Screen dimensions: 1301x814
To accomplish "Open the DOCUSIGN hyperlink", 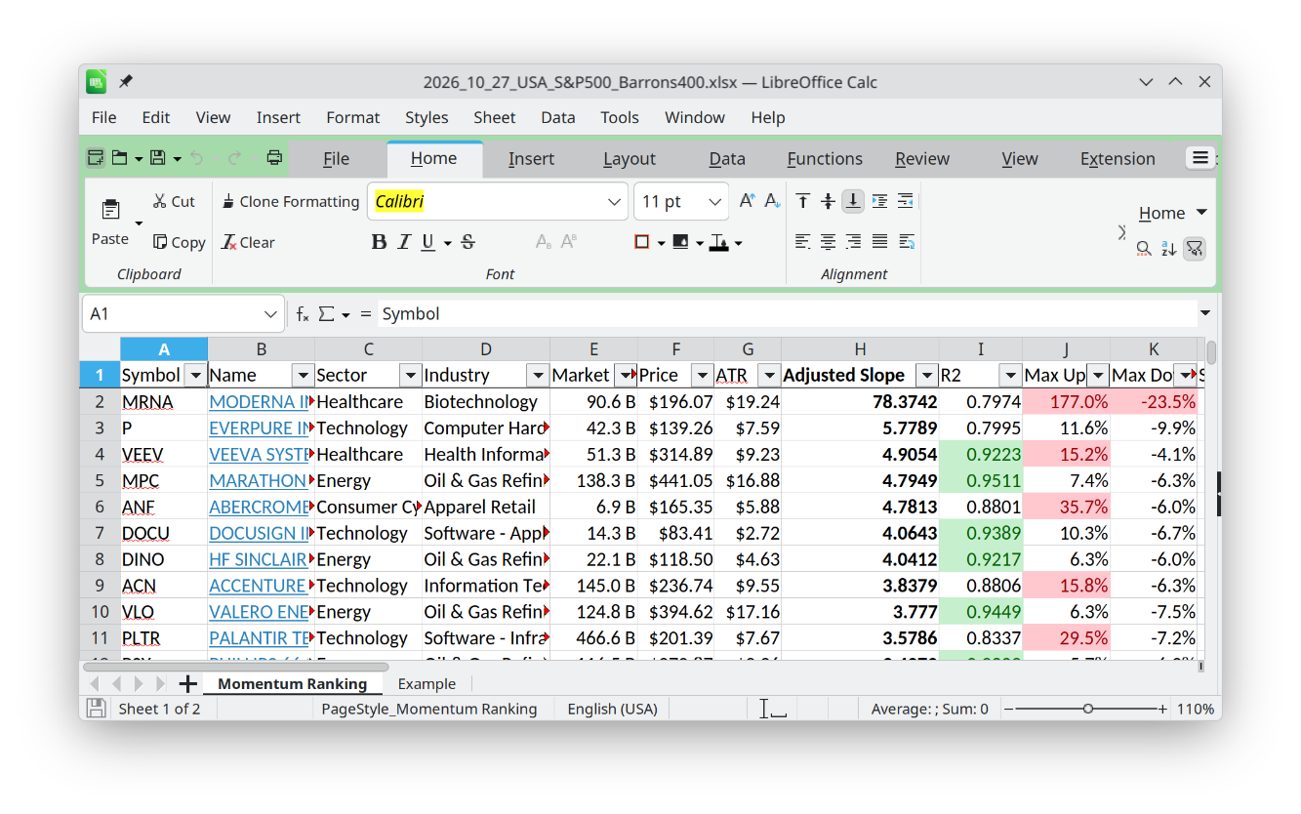I will pyautogui.click(x=259, y=533).
